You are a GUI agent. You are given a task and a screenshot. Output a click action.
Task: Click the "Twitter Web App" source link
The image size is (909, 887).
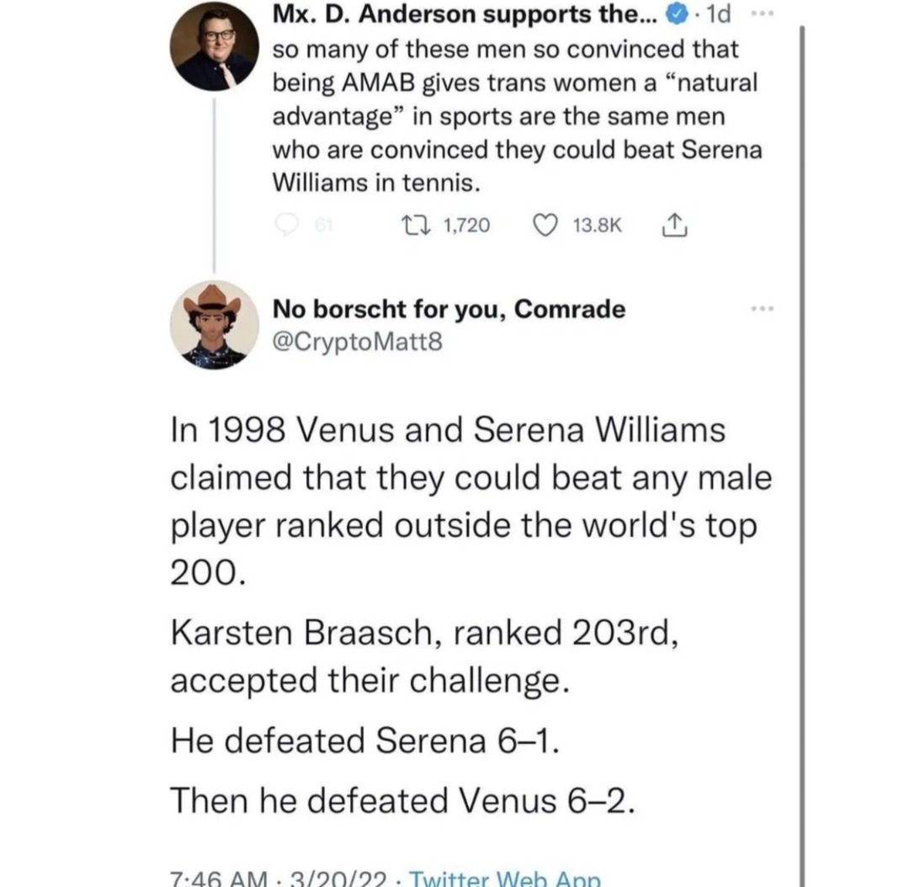505,878
